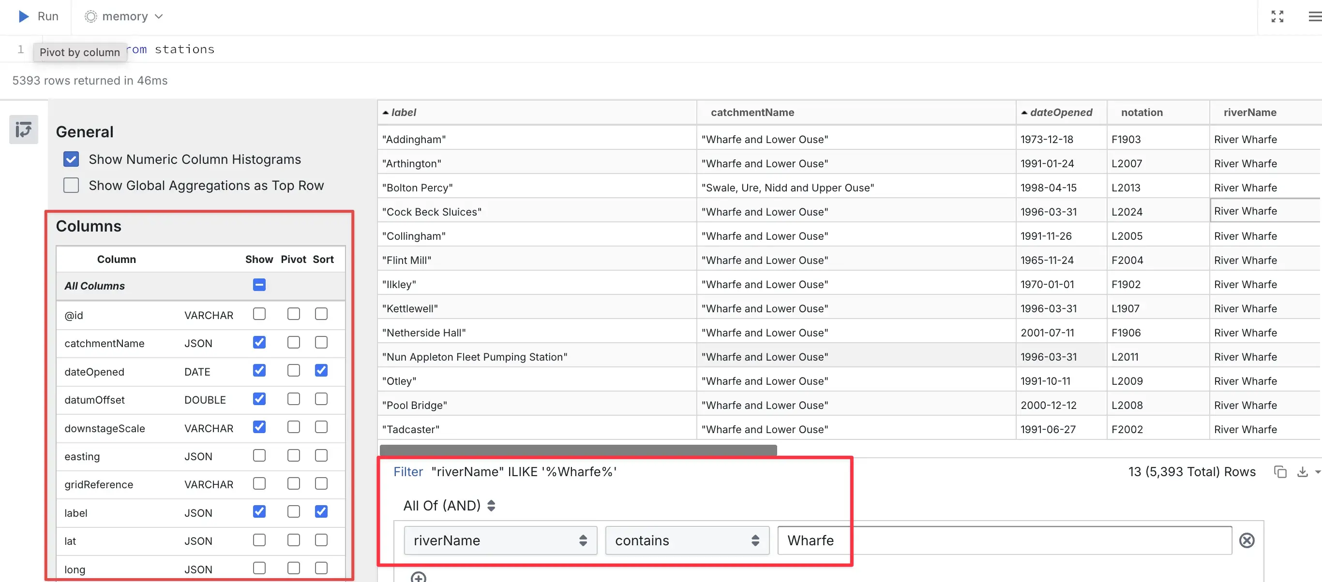Screen dimensions: 1322x582
Task: Click the Filter link
Action: pyautogui.click(x=408, y=472)
